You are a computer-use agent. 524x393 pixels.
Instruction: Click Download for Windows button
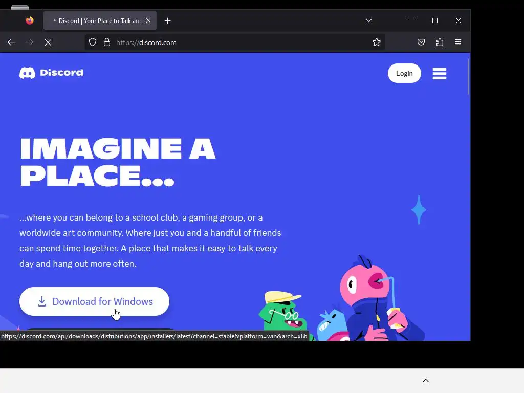94,301
